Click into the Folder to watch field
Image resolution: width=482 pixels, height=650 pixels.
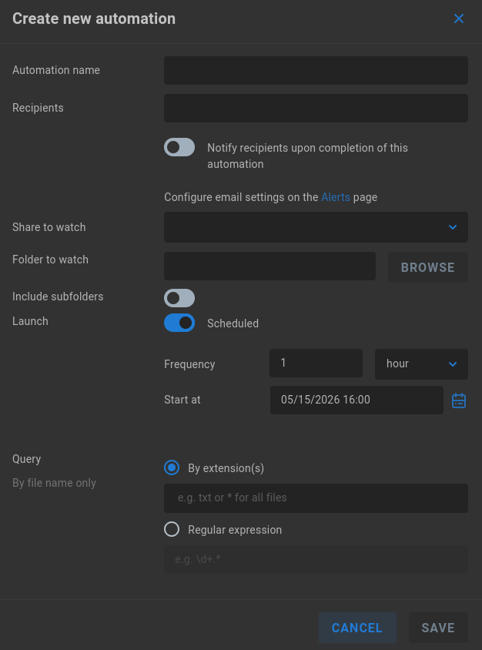(269, 266)
